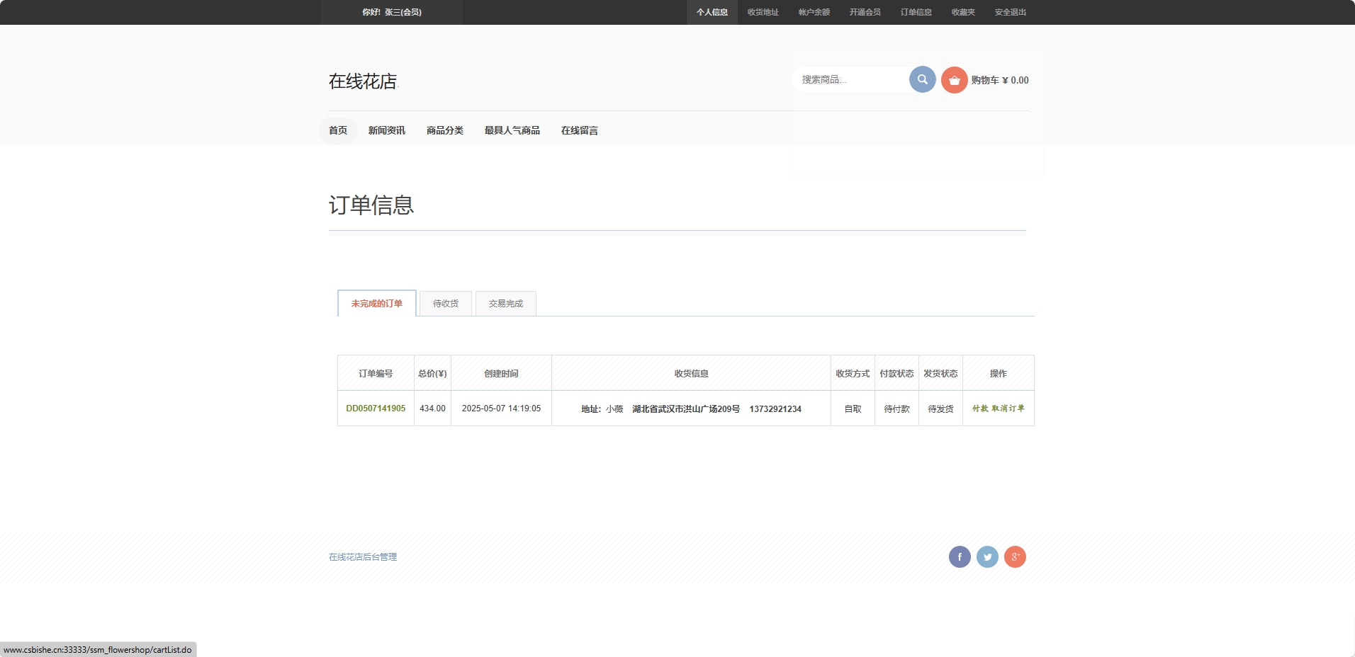Open 收货地址 settings
1355x657 pixels.
tap(762, 12)
